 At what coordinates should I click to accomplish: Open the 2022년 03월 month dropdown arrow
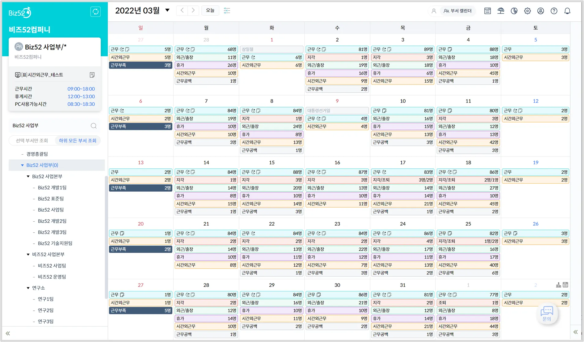click(x=167, y=10)
